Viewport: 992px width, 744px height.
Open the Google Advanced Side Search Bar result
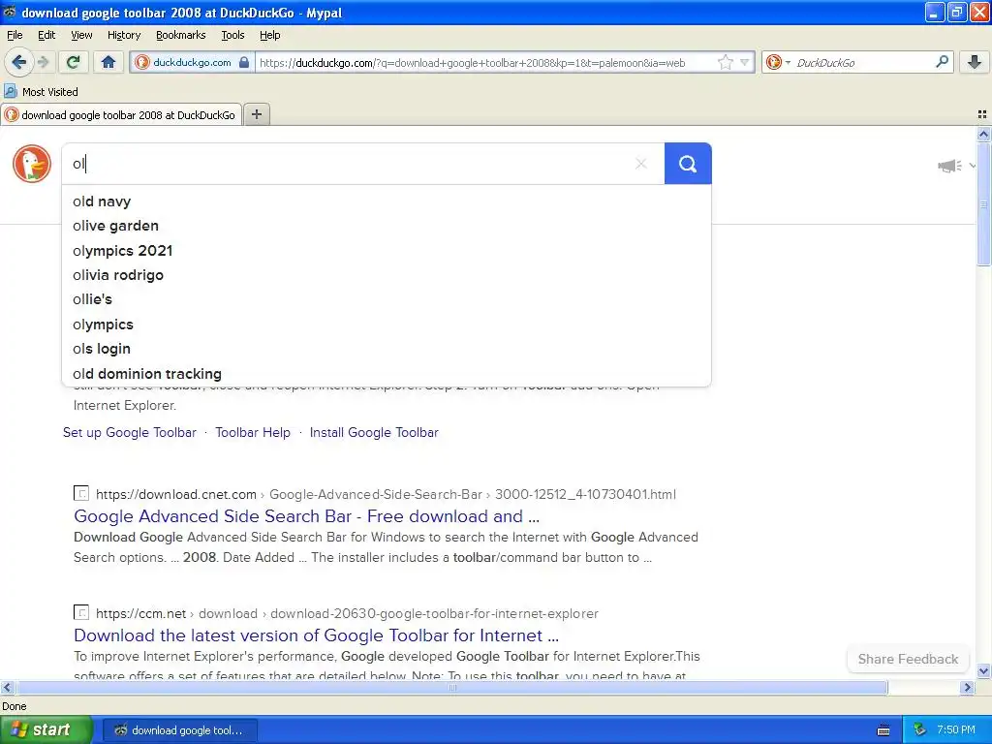pos(307,516)
